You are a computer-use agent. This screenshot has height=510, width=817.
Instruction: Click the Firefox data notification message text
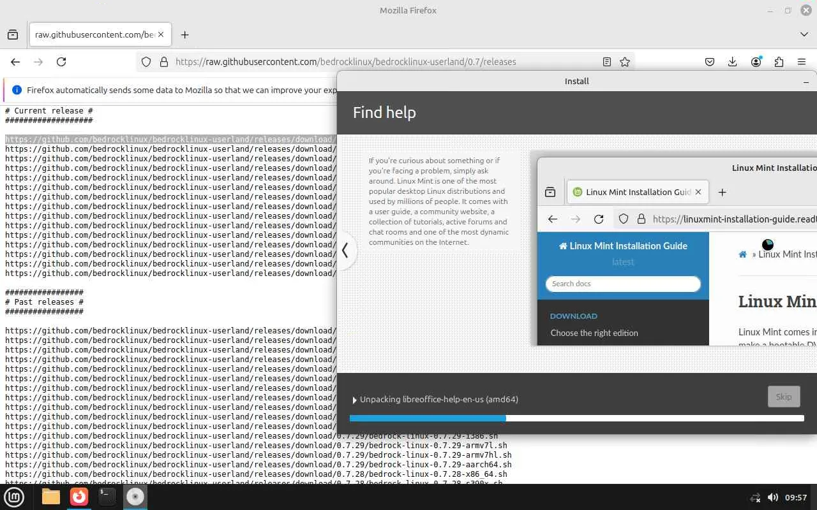point(182,90)
